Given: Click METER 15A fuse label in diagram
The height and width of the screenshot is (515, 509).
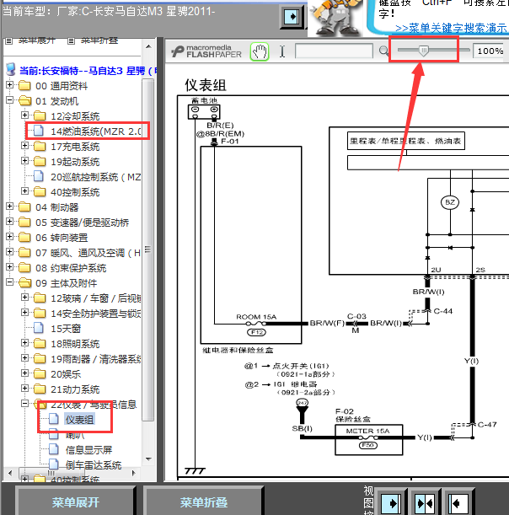Looking at the screenshot, I should click(x=367, y=431).
